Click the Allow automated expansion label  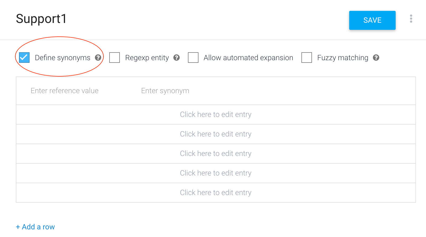(x=248, y=58)
